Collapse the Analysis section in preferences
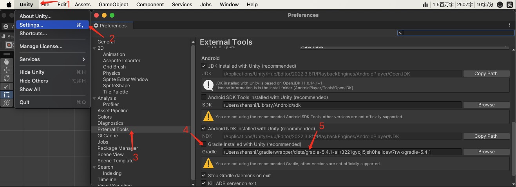Image resolution: width=516 pixels, height=187 pixels. [94, 98]
